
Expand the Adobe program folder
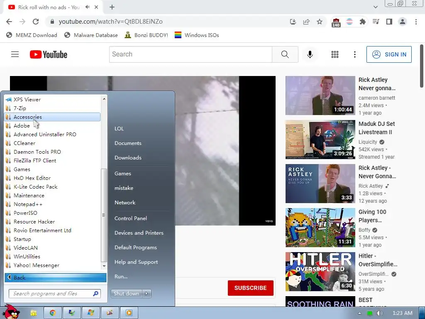point(53,125)
